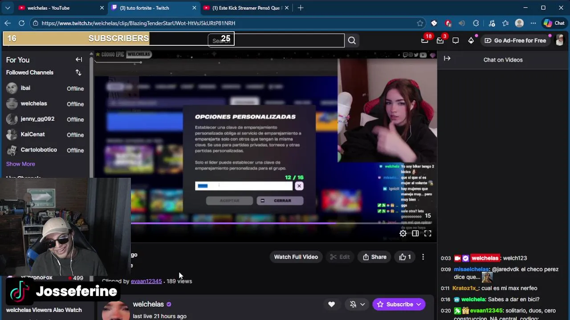Open the sort followed channels arrows

coord(78,72)
